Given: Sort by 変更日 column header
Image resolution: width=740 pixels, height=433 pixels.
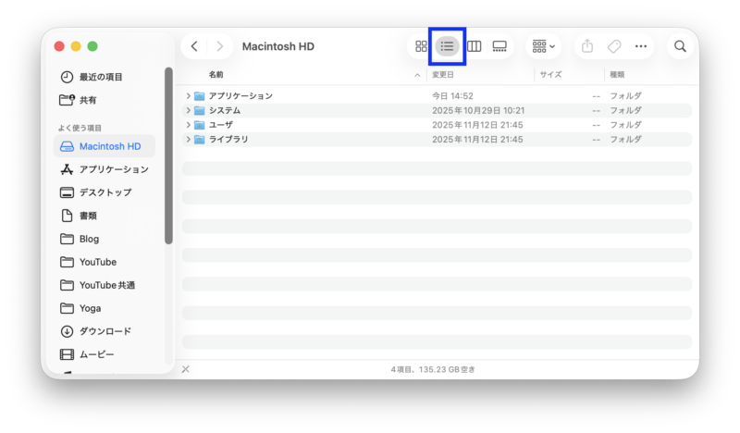Looking at the screenshot, I should pyautogui.click(x=442, y=74).
